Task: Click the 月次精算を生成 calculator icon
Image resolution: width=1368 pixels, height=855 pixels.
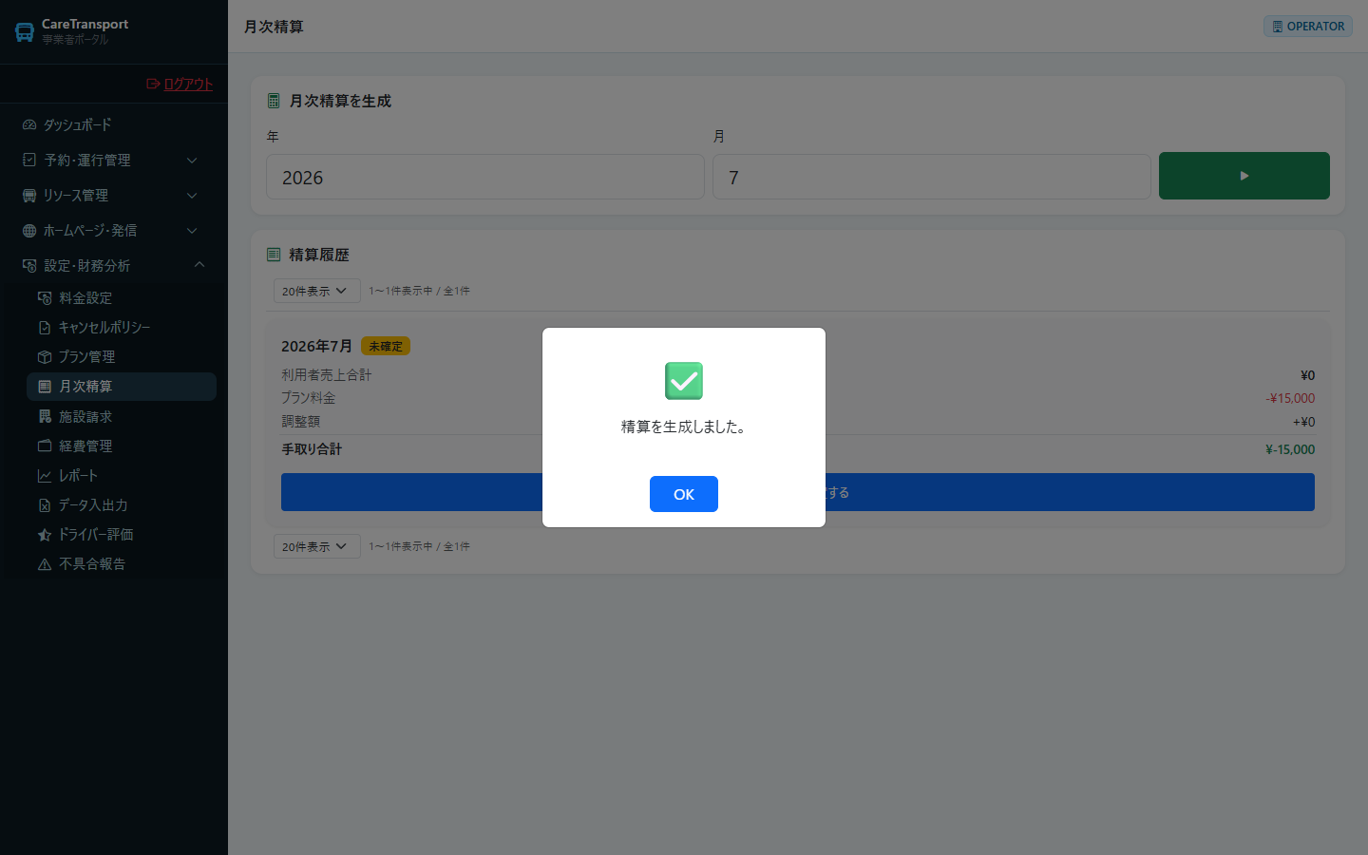Action: pyautogui.click(x=274, y=101)
